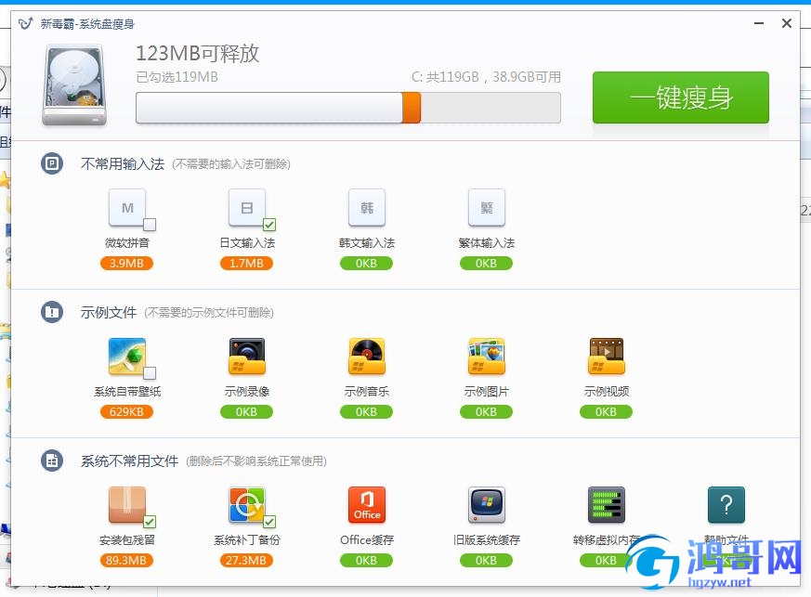Click the 3.9MB size badge
811x597 pixels.
coord(126,263)
